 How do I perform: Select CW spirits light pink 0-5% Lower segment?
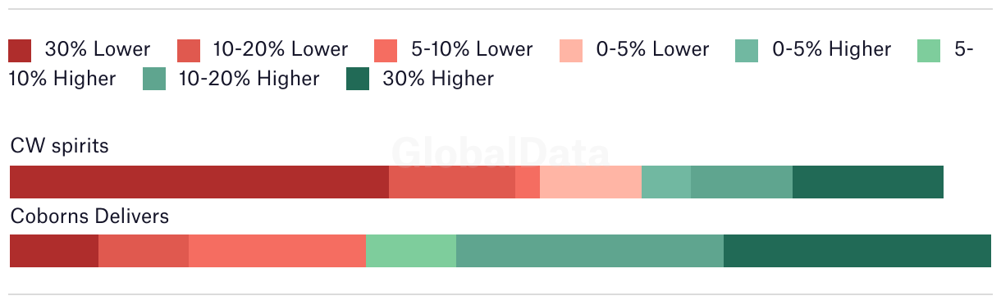591,182
